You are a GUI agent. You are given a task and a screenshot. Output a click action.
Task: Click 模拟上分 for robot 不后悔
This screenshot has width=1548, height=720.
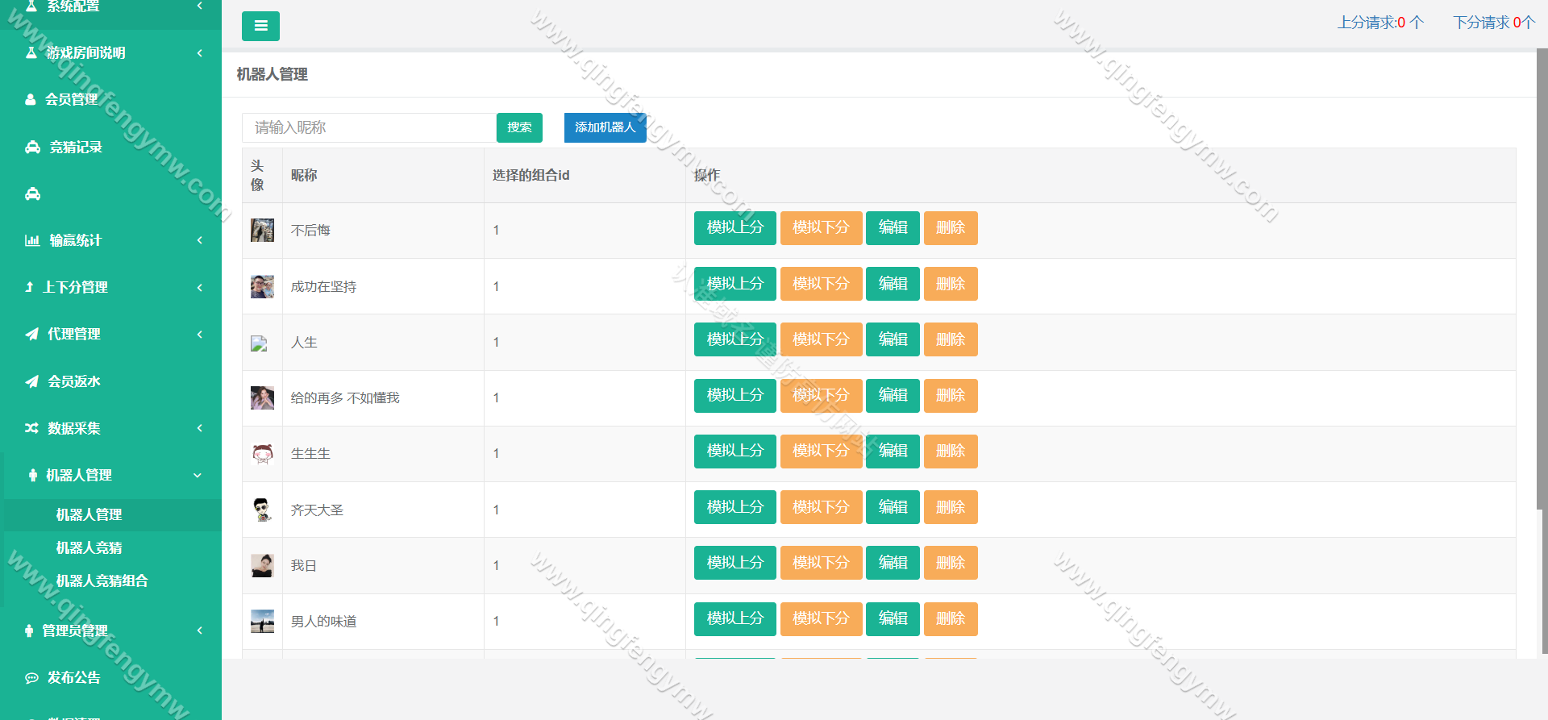[734, 228]
